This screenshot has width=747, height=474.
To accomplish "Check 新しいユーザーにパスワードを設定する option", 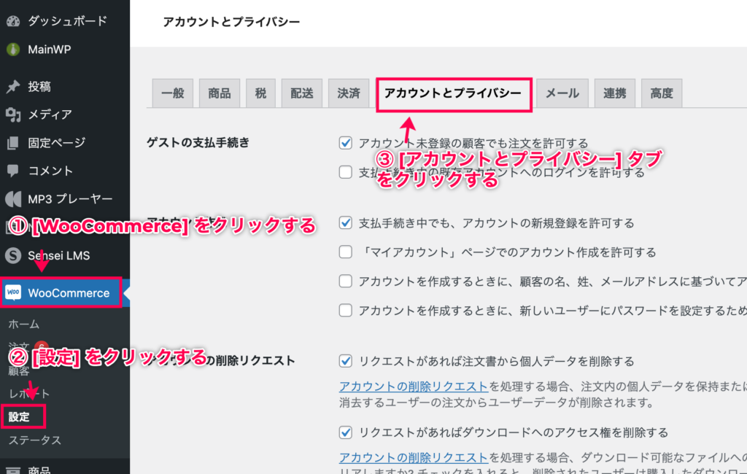I will click(x=345, y=311).
